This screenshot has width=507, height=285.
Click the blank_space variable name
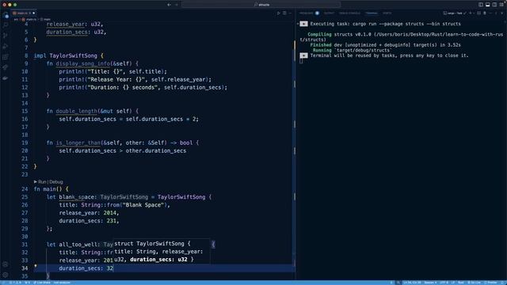76,197
